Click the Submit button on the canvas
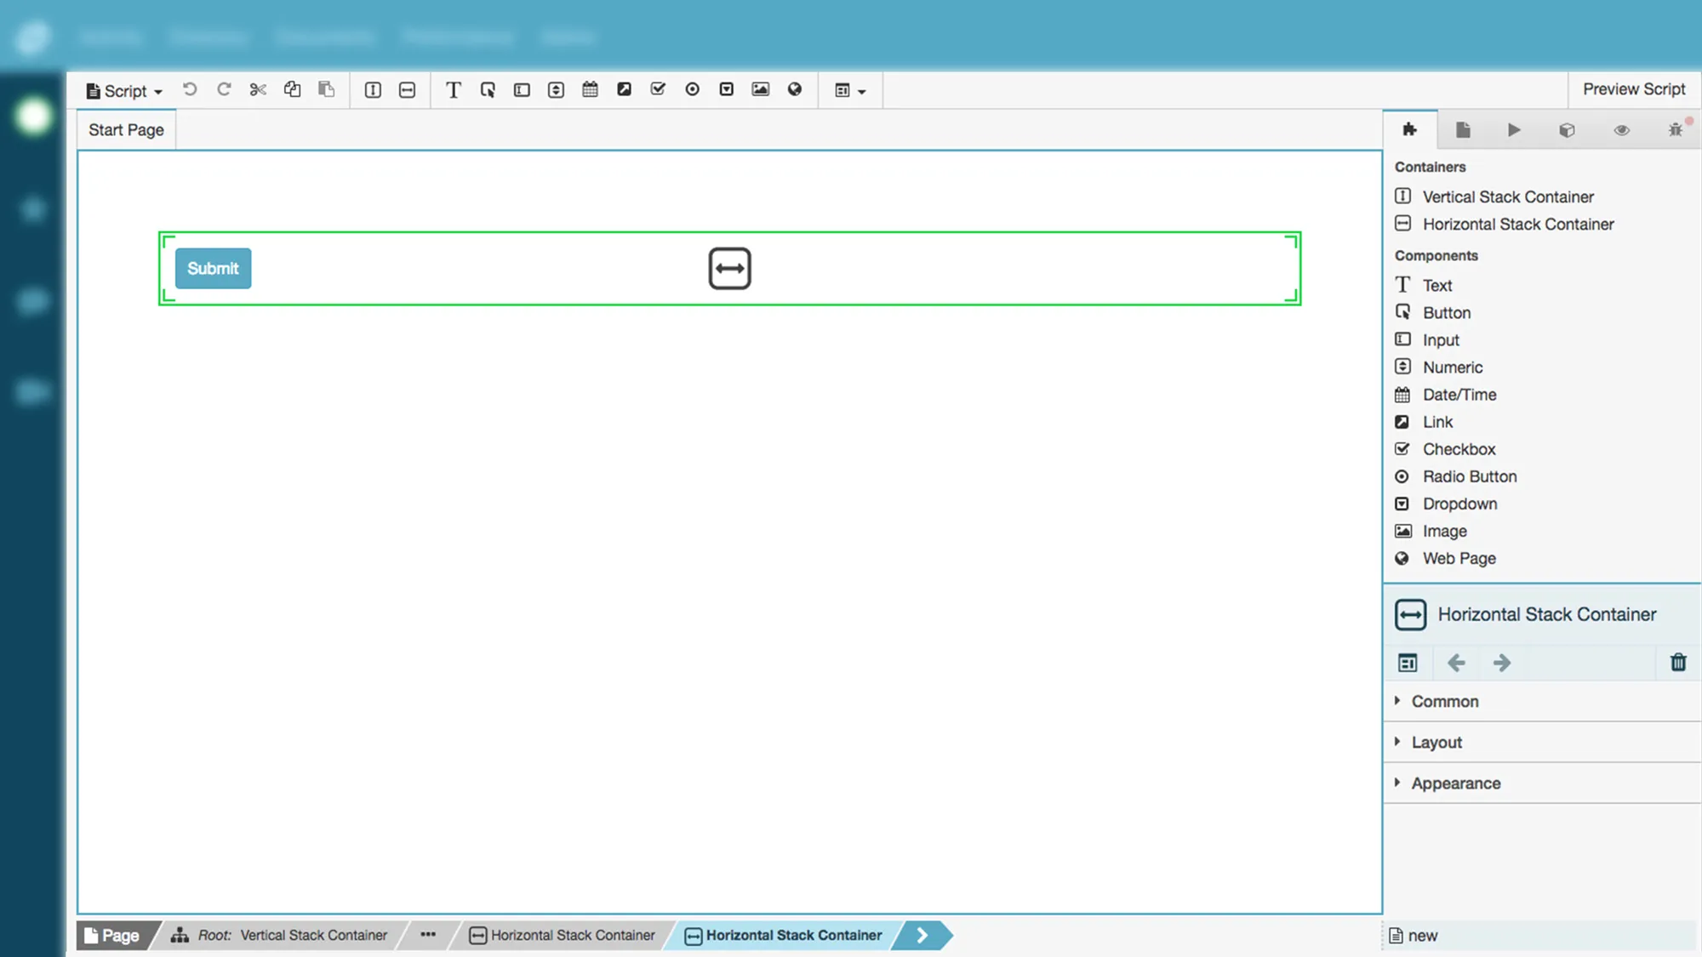The image size is (1702, 957). pyautogui.click(x=213, y=268)
